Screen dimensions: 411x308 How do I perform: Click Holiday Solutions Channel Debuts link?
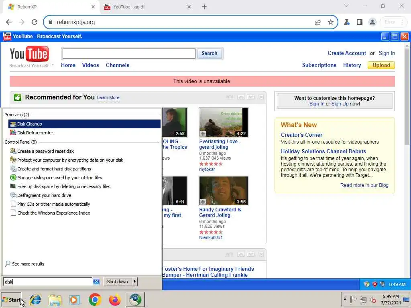pyautogui.click(x=323, y=151)
